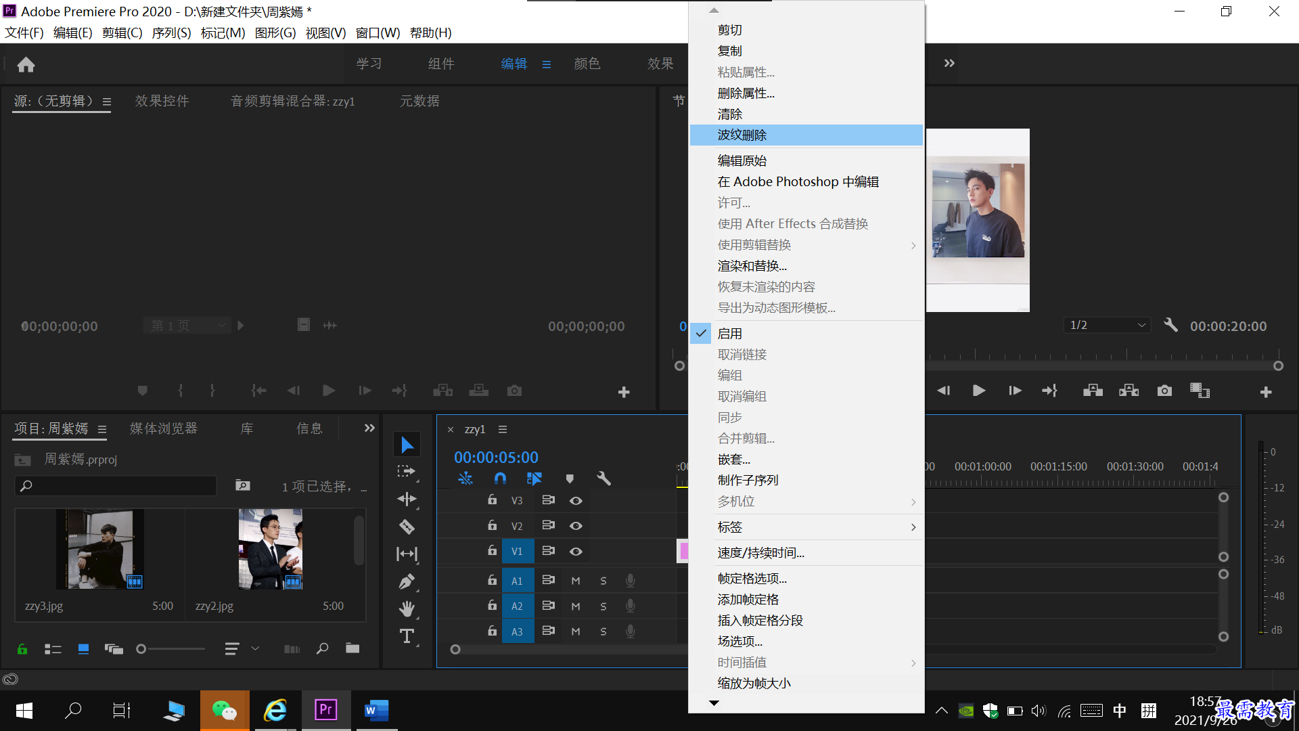The width and height of the screenshot is (1299, 731).
Task: Add a marker in the timeline
Action: tap(570, 479)
